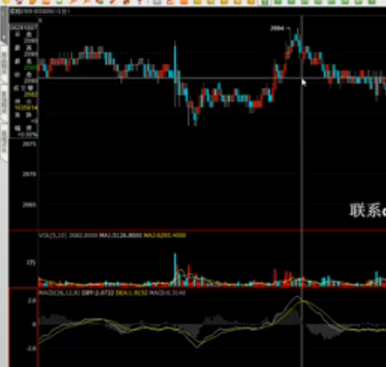Click the gray square toolbar icon
The height and width of the screenshot is (367, 386).
tap(157, 2)
